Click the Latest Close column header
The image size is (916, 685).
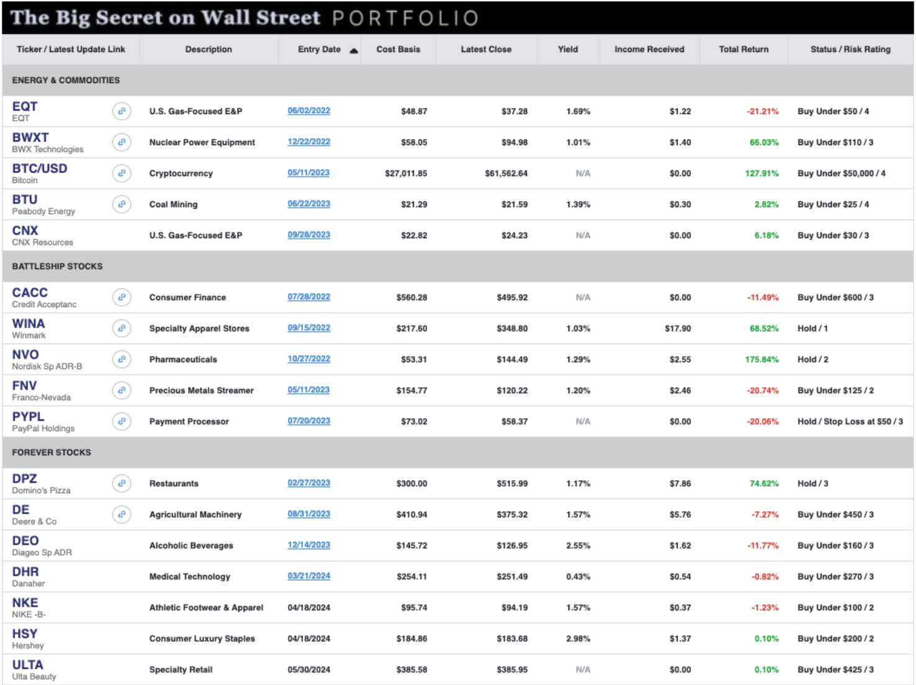486,49
